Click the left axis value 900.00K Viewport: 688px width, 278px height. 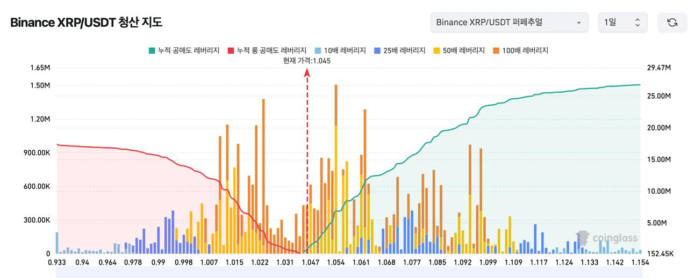(x=37, y=153)
